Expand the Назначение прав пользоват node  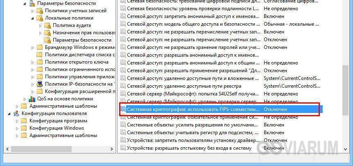(41, 33)
